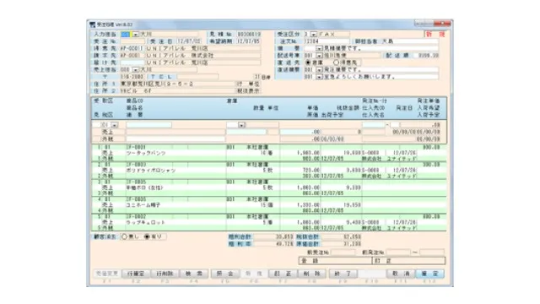Screen dimensions: 540x304
Task: Open the 倉庫 dropdown in the entry row
Action: tap(241, 125)
